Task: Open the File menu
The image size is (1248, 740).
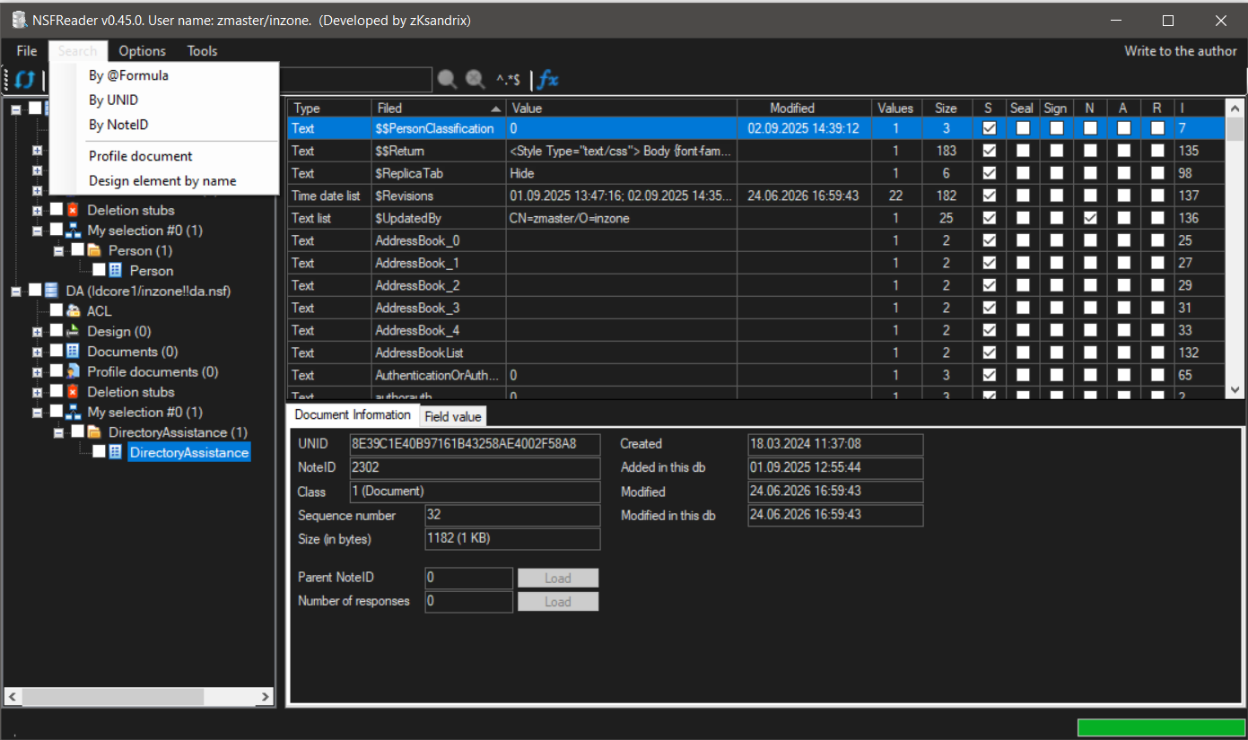Action: [27, 51]
